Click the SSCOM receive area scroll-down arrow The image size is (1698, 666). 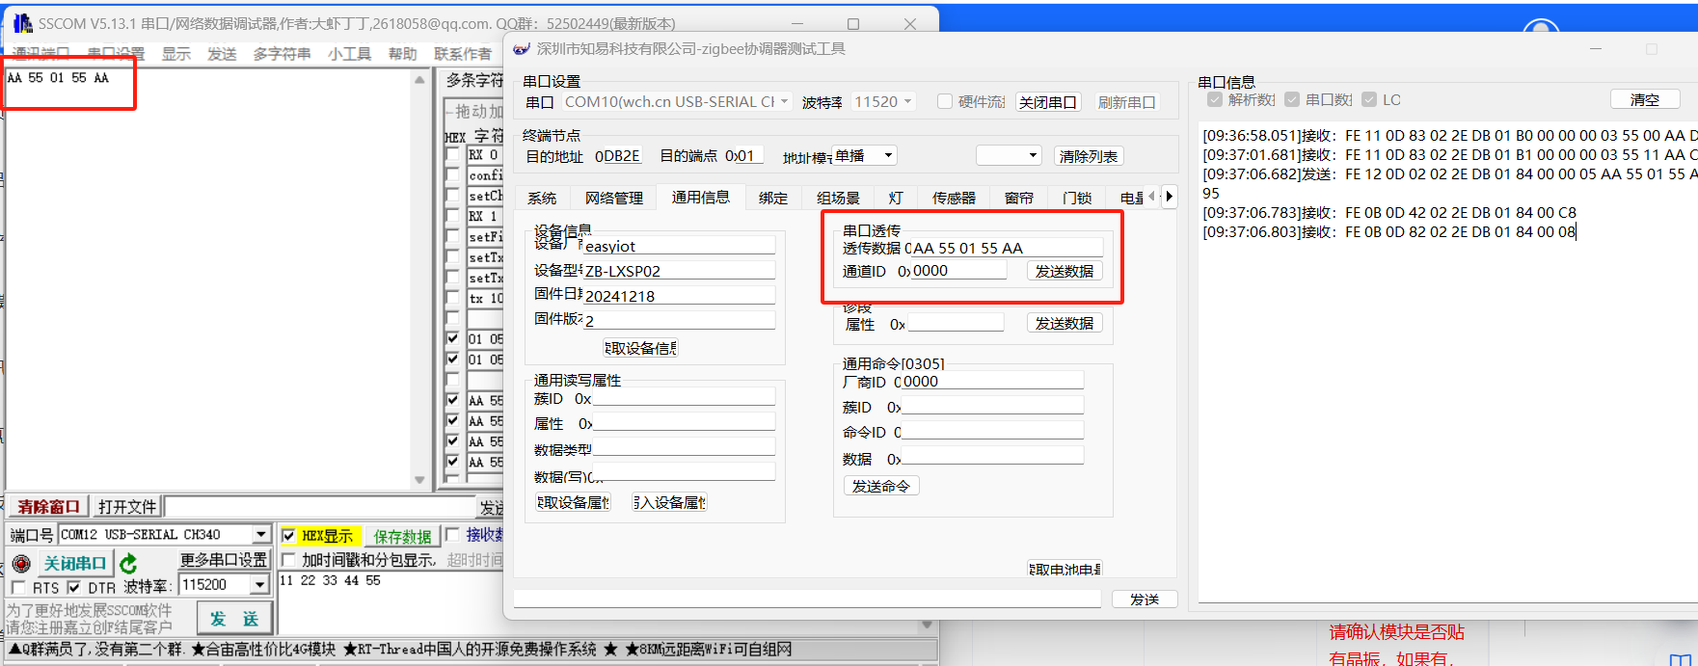click(x=419, y=479)
